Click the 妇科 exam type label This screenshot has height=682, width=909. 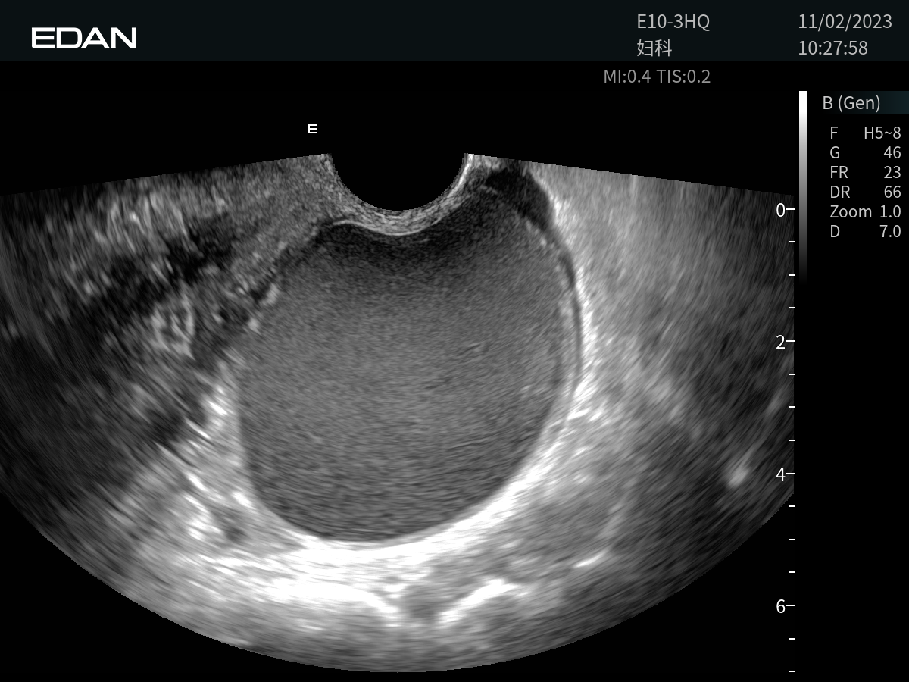pos(654,48)
